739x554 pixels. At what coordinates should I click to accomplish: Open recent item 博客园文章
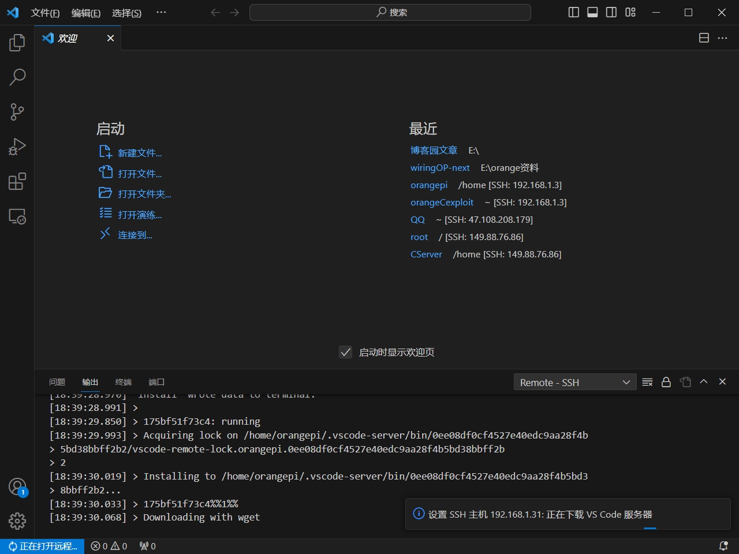click(434, 150)
